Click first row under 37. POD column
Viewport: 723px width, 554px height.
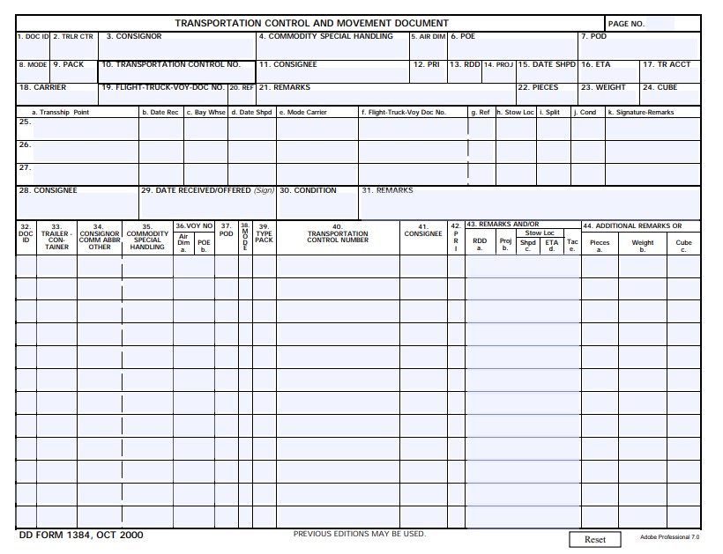click(227, 266)
